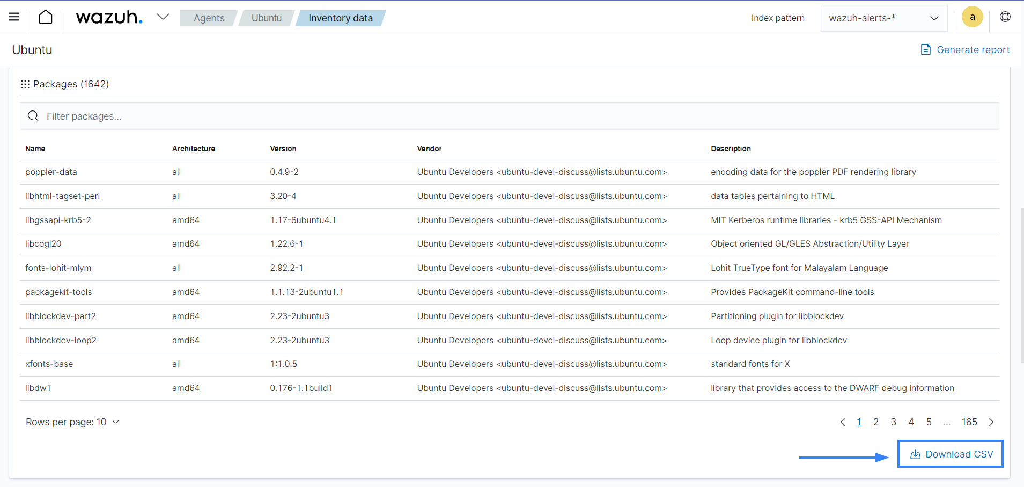Viewport: 1024px width, 487px height.
Task: Open the wazuh-alerts-* index pattern dropdown
Action: coord(883,18)
